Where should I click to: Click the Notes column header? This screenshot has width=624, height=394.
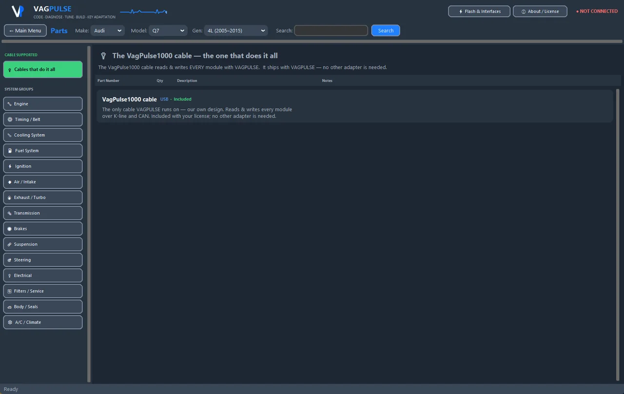tap(327, 80)
